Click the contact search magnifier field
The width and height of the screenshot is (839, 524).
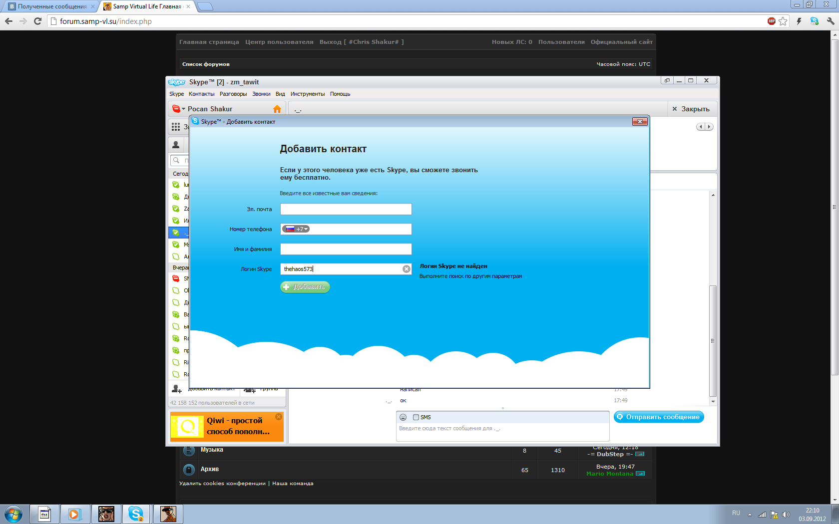[179, 161]
